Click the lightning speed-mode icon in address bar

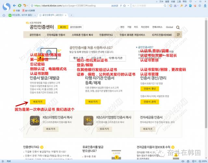coord(121,6)
